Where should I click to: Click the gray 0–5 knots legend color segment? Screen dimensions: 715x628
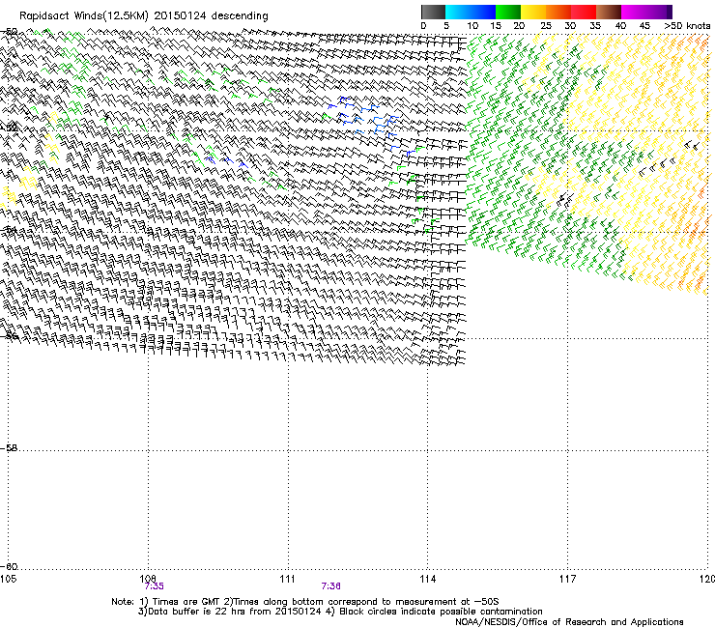click(x=433, y=12)
